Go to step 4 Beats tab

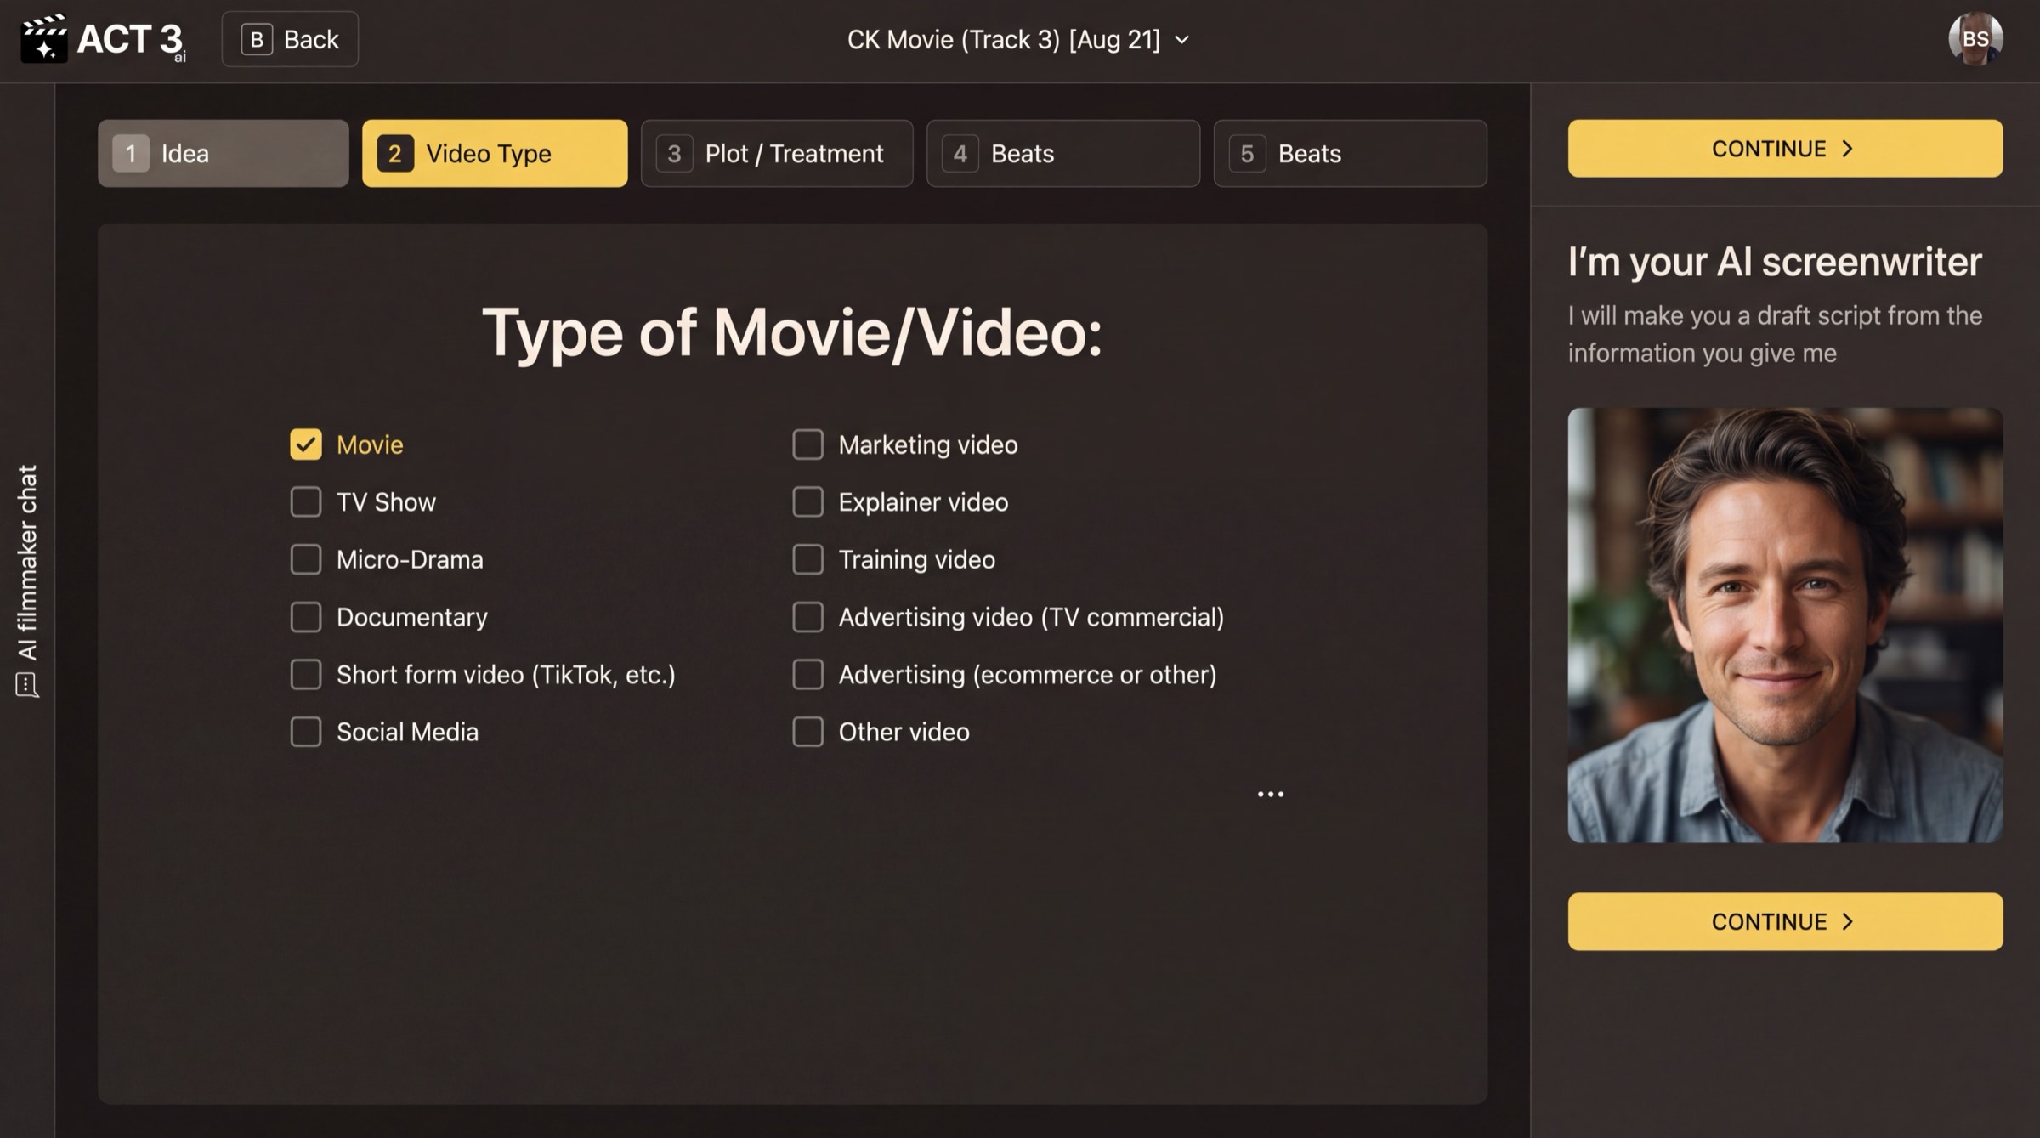coord(1063,153)
